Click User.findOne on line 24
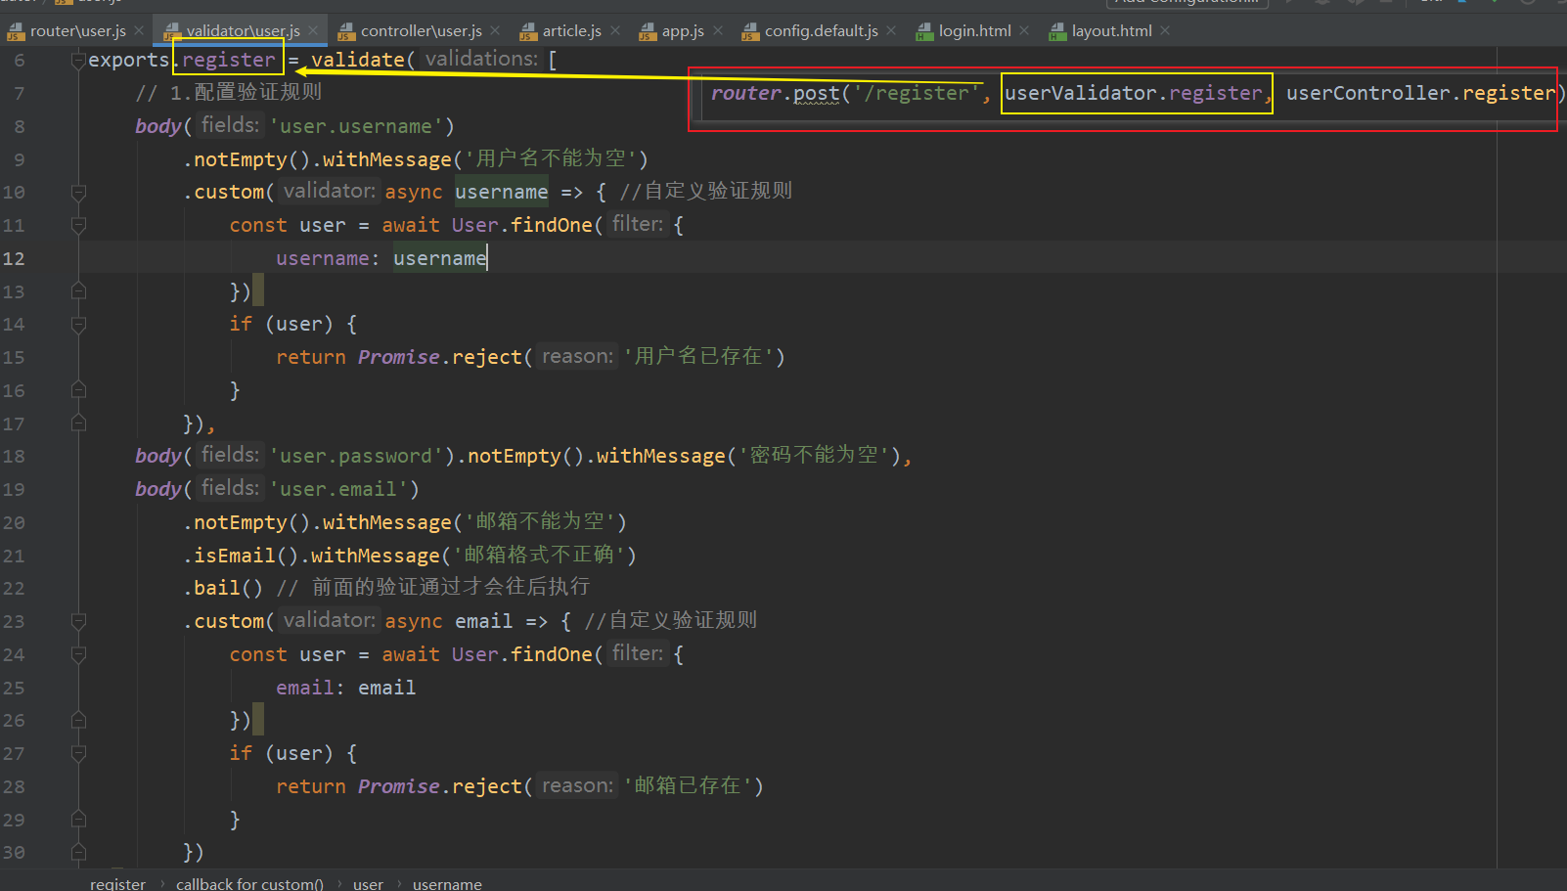The image size is (1567, 891). [522, 655]
